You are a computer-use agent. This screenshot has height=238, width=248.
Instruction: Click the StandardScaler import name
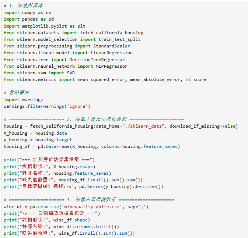click(112, 46)
